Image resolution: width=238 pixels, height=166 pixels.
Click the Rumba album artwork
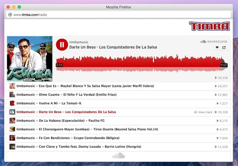30,59
